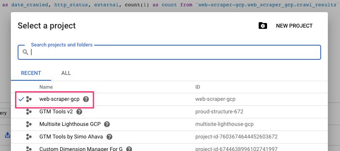This screenshot has width=340, height=151.
Task: Select the web-scraper-gcp project name
Action: tap(60, 99)
